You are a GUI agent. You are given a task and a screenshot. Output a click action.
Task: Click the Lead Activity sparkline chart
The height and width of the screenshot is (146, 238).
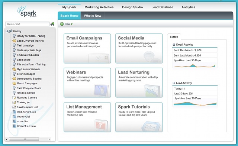195,104
